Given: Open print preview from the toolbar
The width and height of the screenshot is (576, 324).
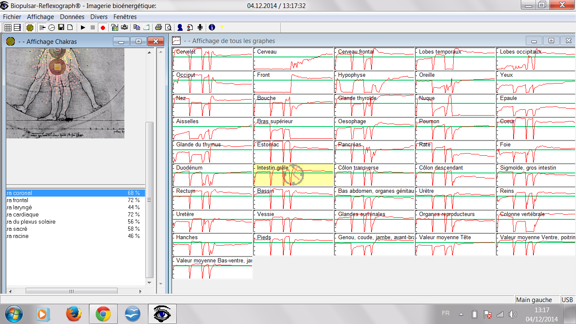Looking at the screenshot, I should 168,27.
